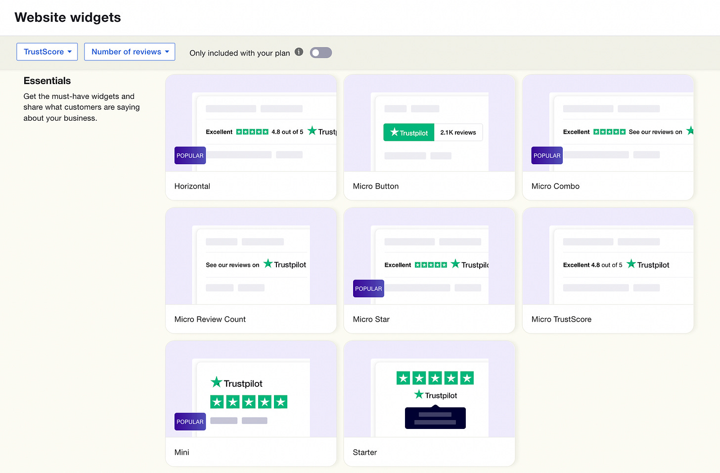Select the Micro Combo widget preview

coord(608,123)
